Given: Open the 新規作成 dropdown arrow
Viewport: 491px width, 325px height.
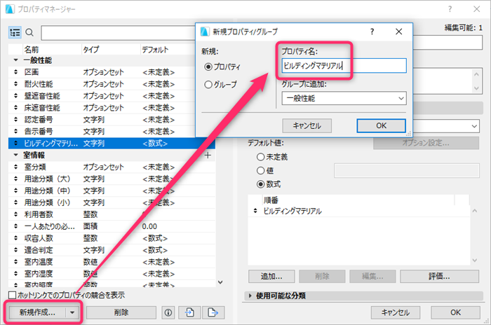Looking at the screenshot, I should coord(72,312).
